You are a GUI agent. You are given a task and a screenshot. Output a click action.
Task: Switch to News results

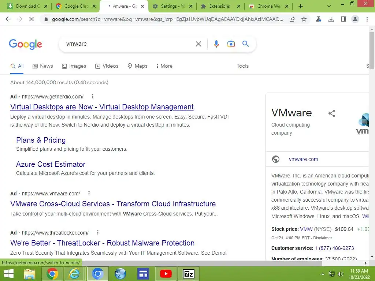click(43, 66)
